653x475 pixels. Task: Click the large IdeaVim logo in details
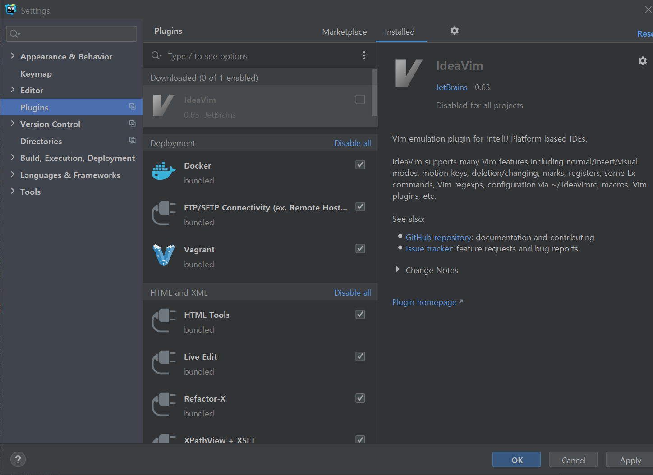(409, 73)
